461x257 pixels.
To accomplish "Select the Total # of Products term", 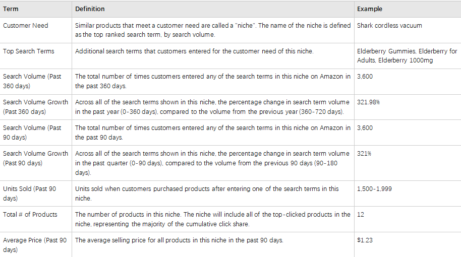I will (x=30, y=215).
